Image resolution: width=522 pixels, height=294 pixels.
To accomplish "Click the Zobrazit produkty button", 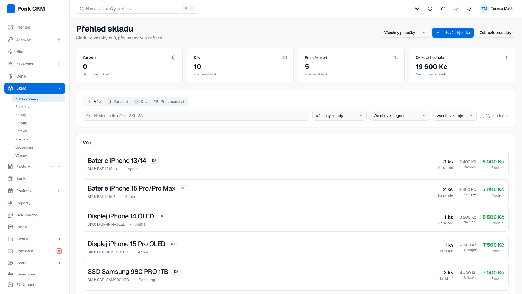I will 495,33.
